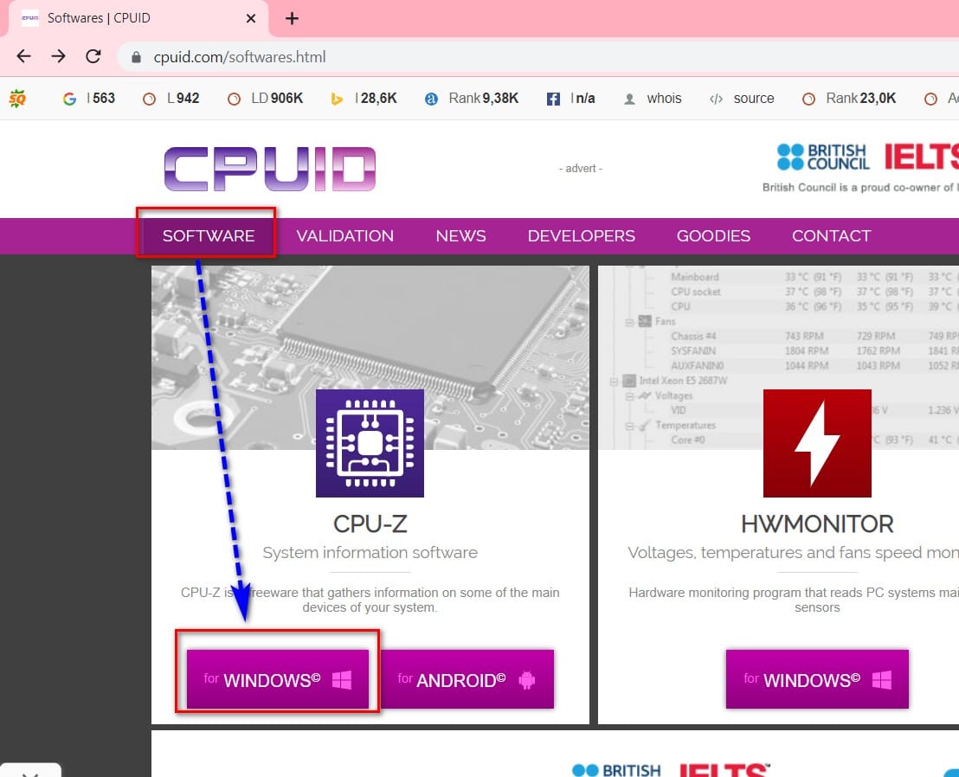Open the CONTACT menu item

pos(831,236)
